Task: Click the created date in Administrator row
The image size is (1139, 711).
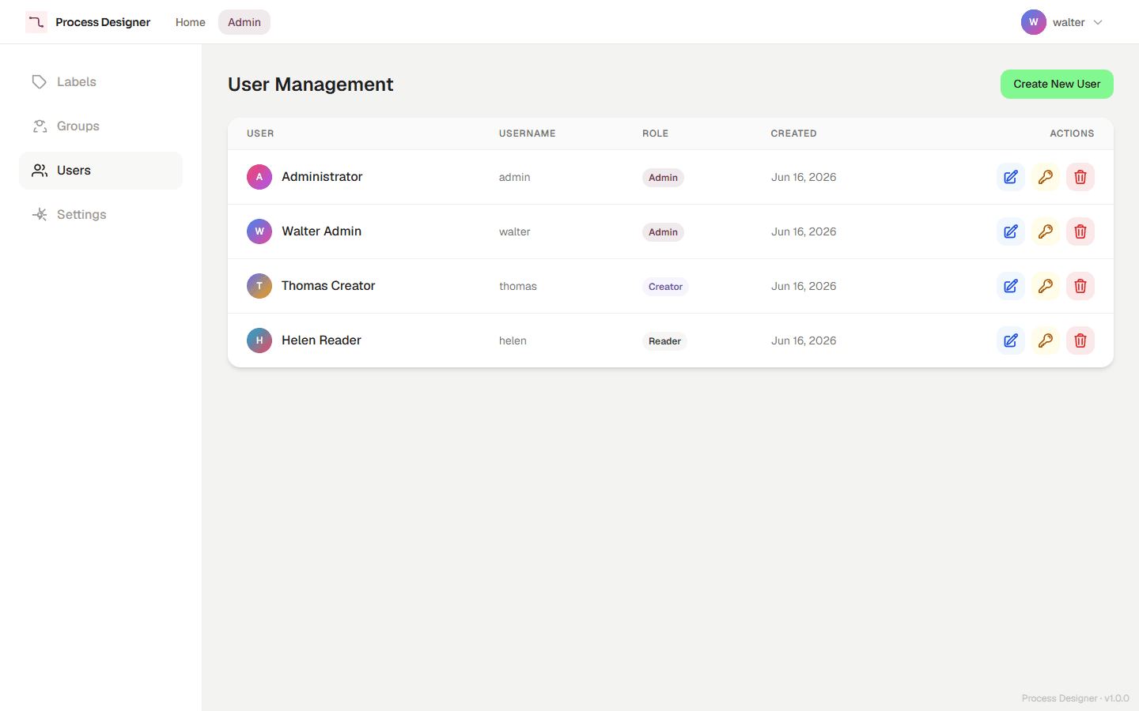Action: (804, 177)
